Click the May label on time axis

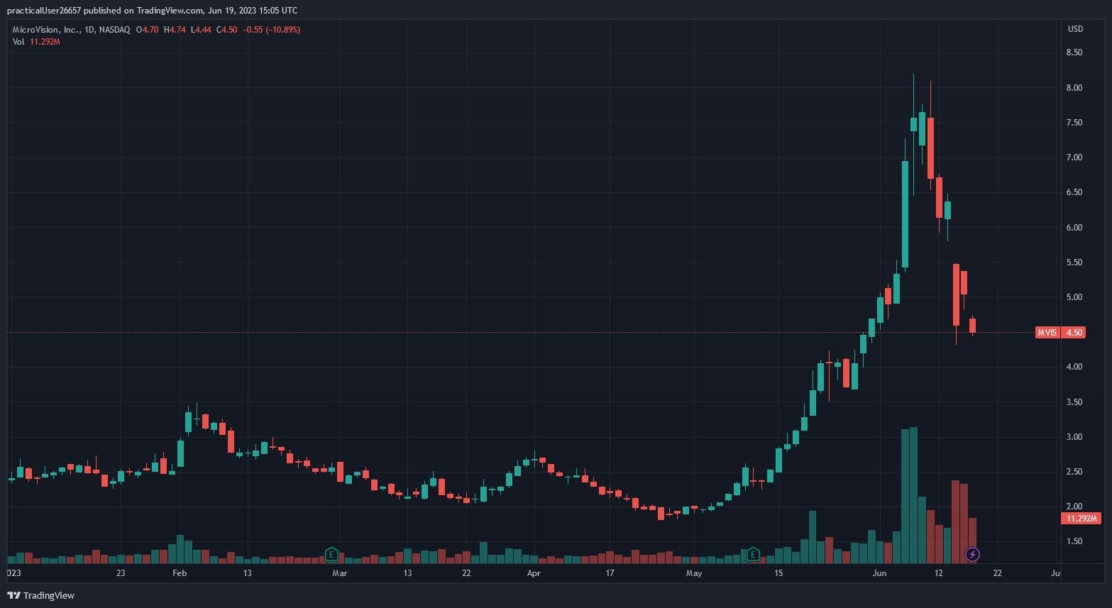click(693, 573)
